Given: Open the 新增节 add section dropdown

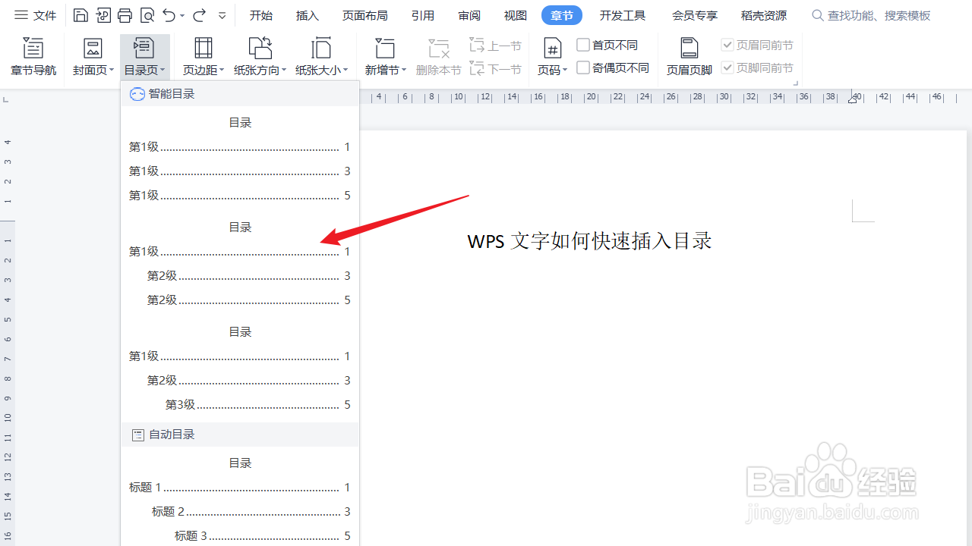Looking at the screenshot, I should (x=386, y=58).
